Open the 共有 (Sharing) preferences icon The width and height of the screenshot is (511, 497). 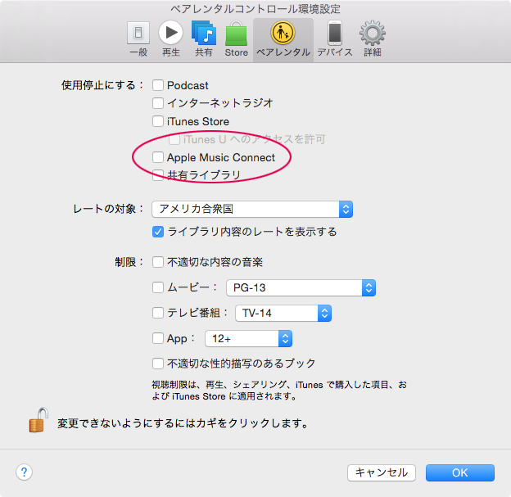point(204,38)
